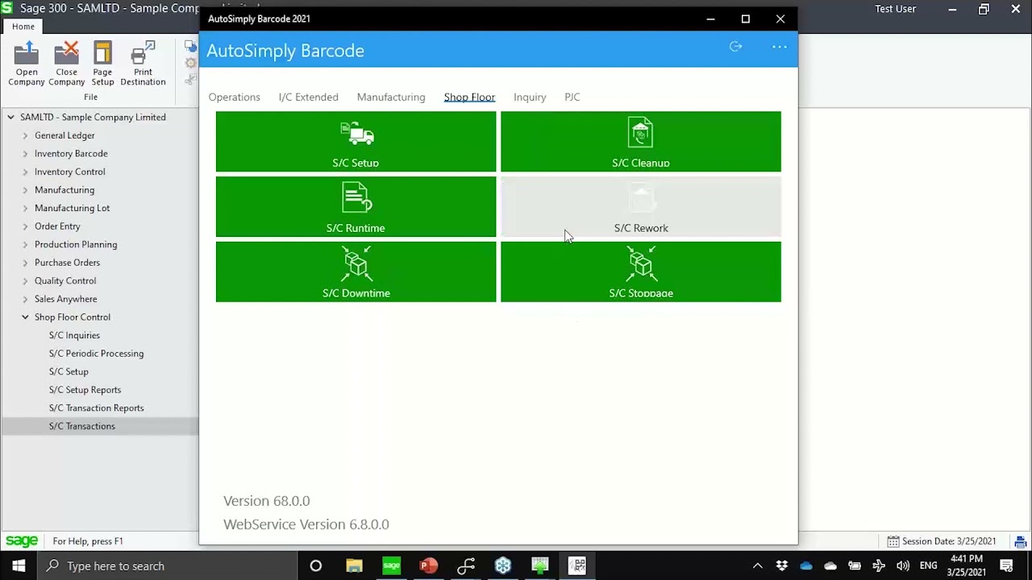1032x580 pixels.
Task: Click the white OneDrive cloud tray icon
Action: [x=830, y=565]
